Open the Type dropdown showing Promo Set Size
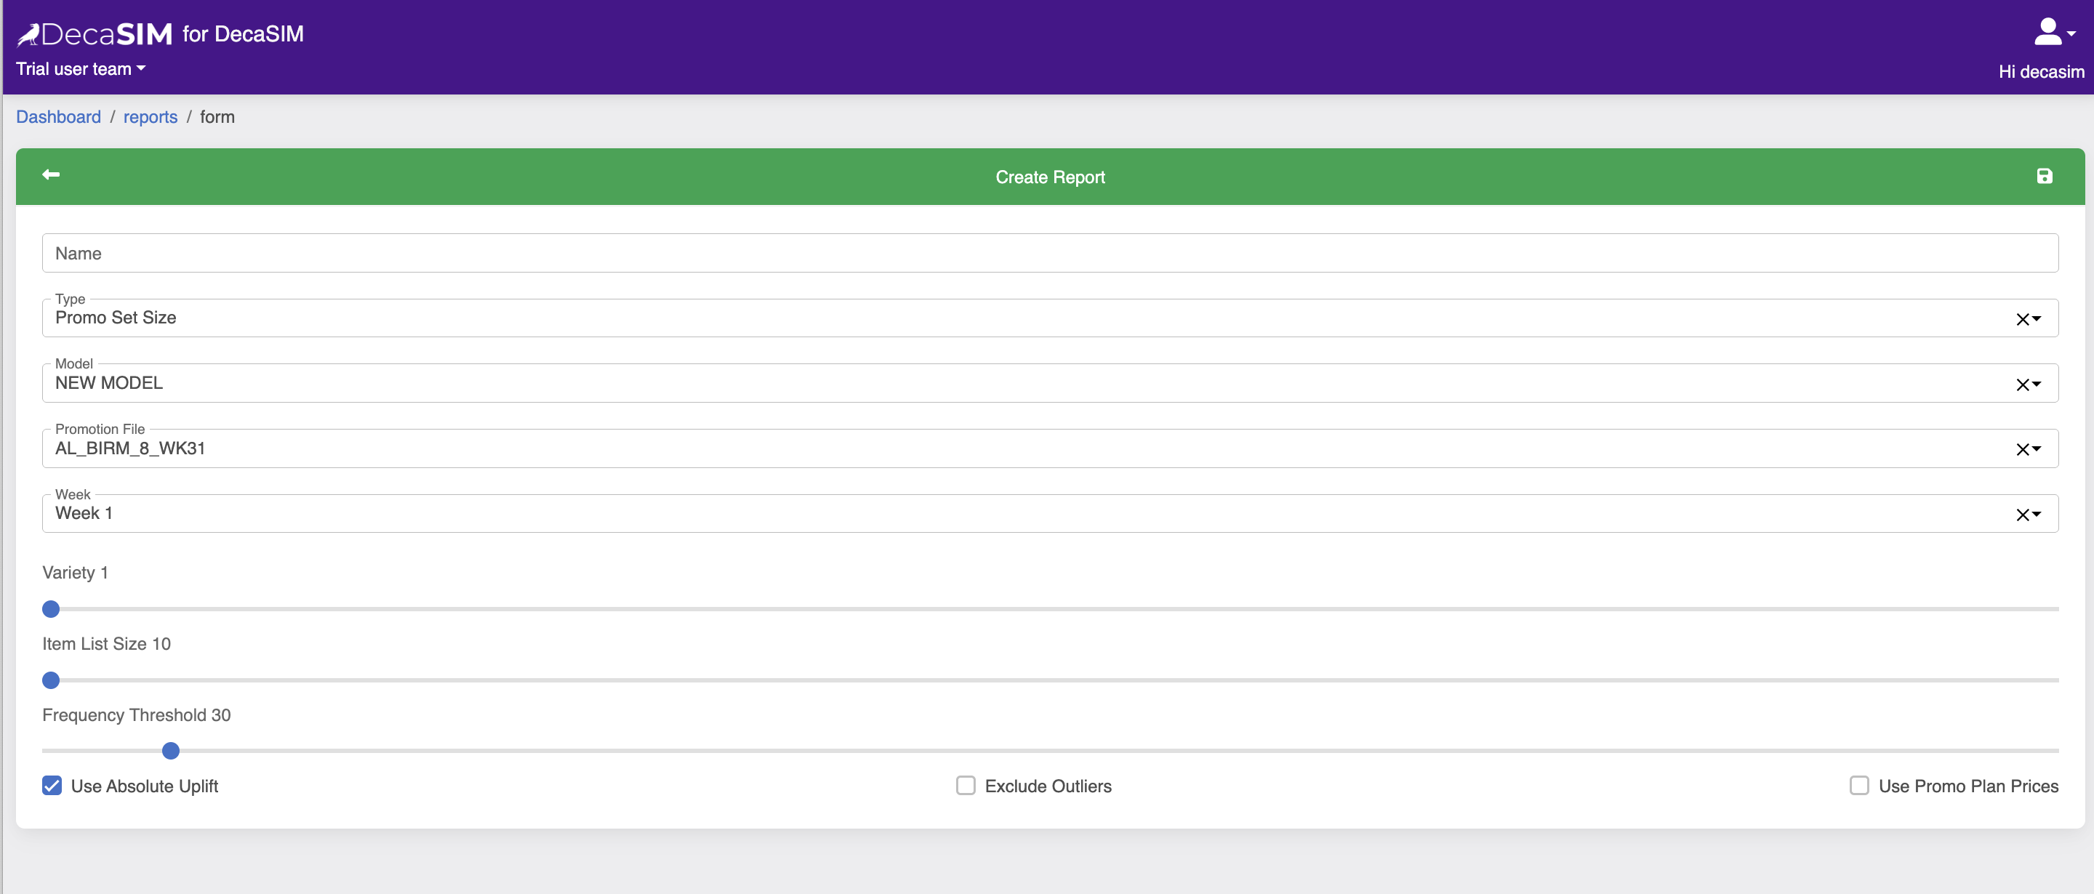Screen dimensions: 2094x894 [1049, 318]
